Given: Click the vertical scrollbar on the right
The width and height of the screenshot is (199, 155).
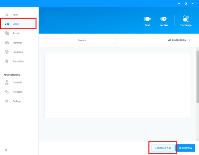Looking at the screenshot, I should [x=197, y=77].
